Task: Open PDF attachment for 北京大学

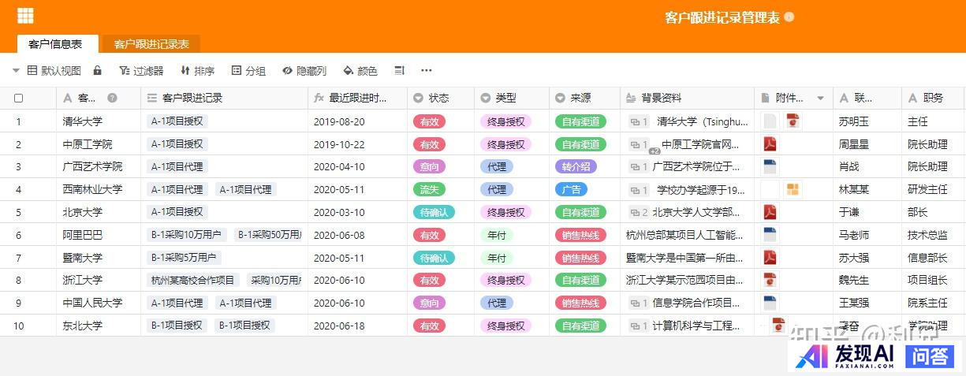Action: (769, 212)
